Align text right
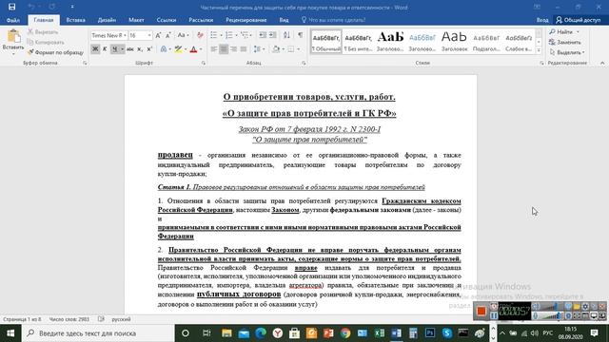Screen dimensions: 609x342 click(233, 49)
